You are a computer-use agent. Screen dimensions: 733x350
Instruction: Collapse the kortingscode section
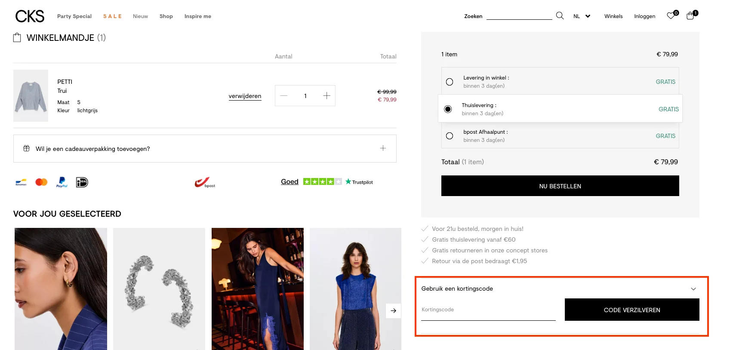click(693, 289)
